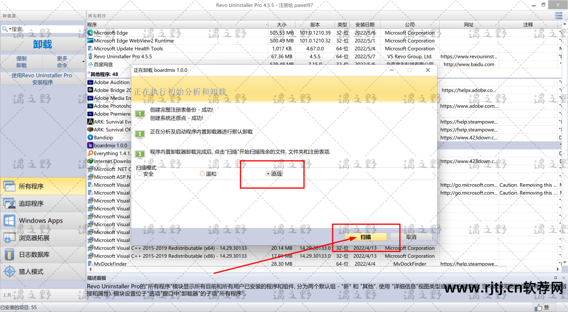Click the ARK: Survival Evolved icon
This screenshot has width=568, height=312.
[90, 122]
